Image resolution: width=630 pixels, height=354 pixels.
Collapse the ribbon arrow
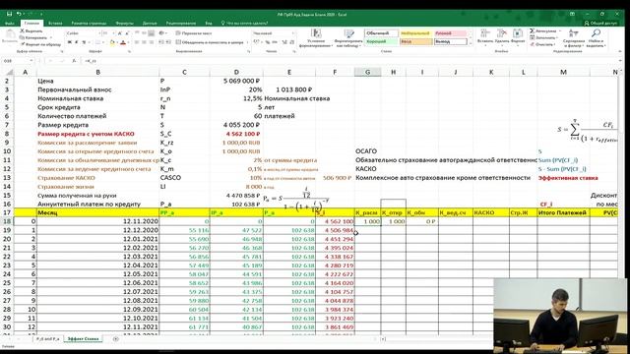coord(619,51)
